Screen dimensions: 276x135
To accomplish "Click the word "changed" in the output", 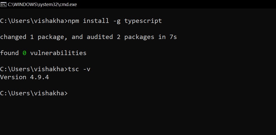I will 13,37.
